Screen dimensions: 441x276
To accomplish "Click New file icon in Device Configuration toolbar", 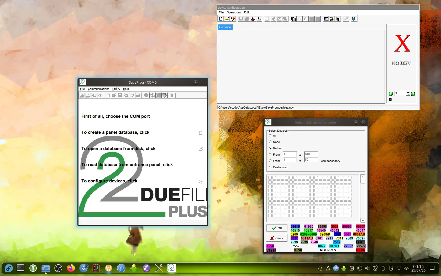I will (221, 19).
